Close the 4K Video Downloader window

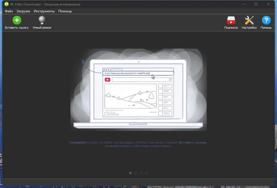coord(269,4)
